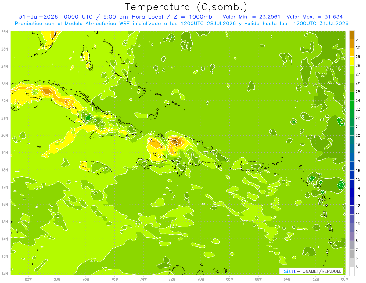Click the "72W" longitude axis label
366x283 pixels.
(x=172, y=279)
